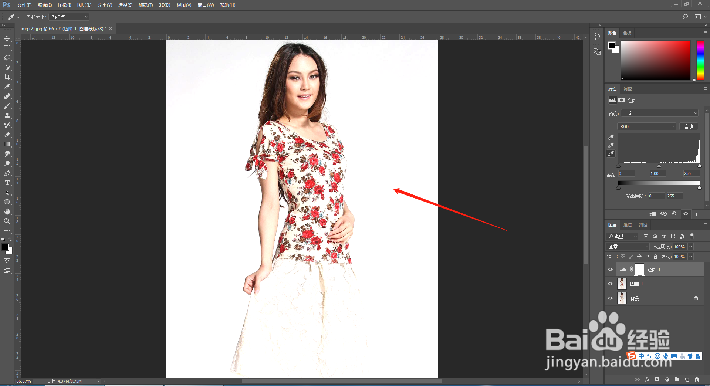Click the white point eyedropper in Levels
Viewport: 710px width, 386px height.
tap(611, 153)
